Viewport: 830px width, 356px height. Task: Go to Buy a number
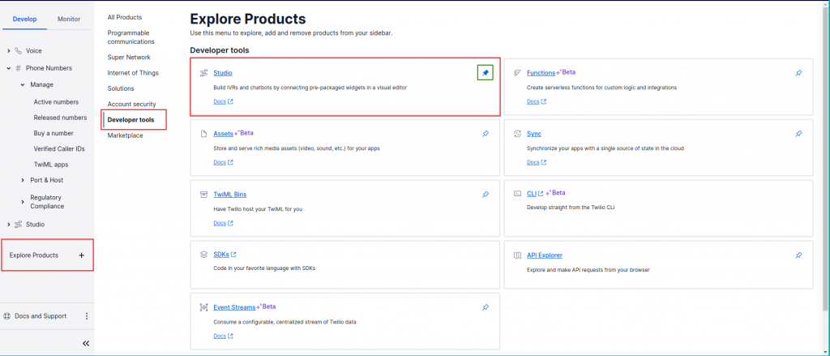[53, 134]
